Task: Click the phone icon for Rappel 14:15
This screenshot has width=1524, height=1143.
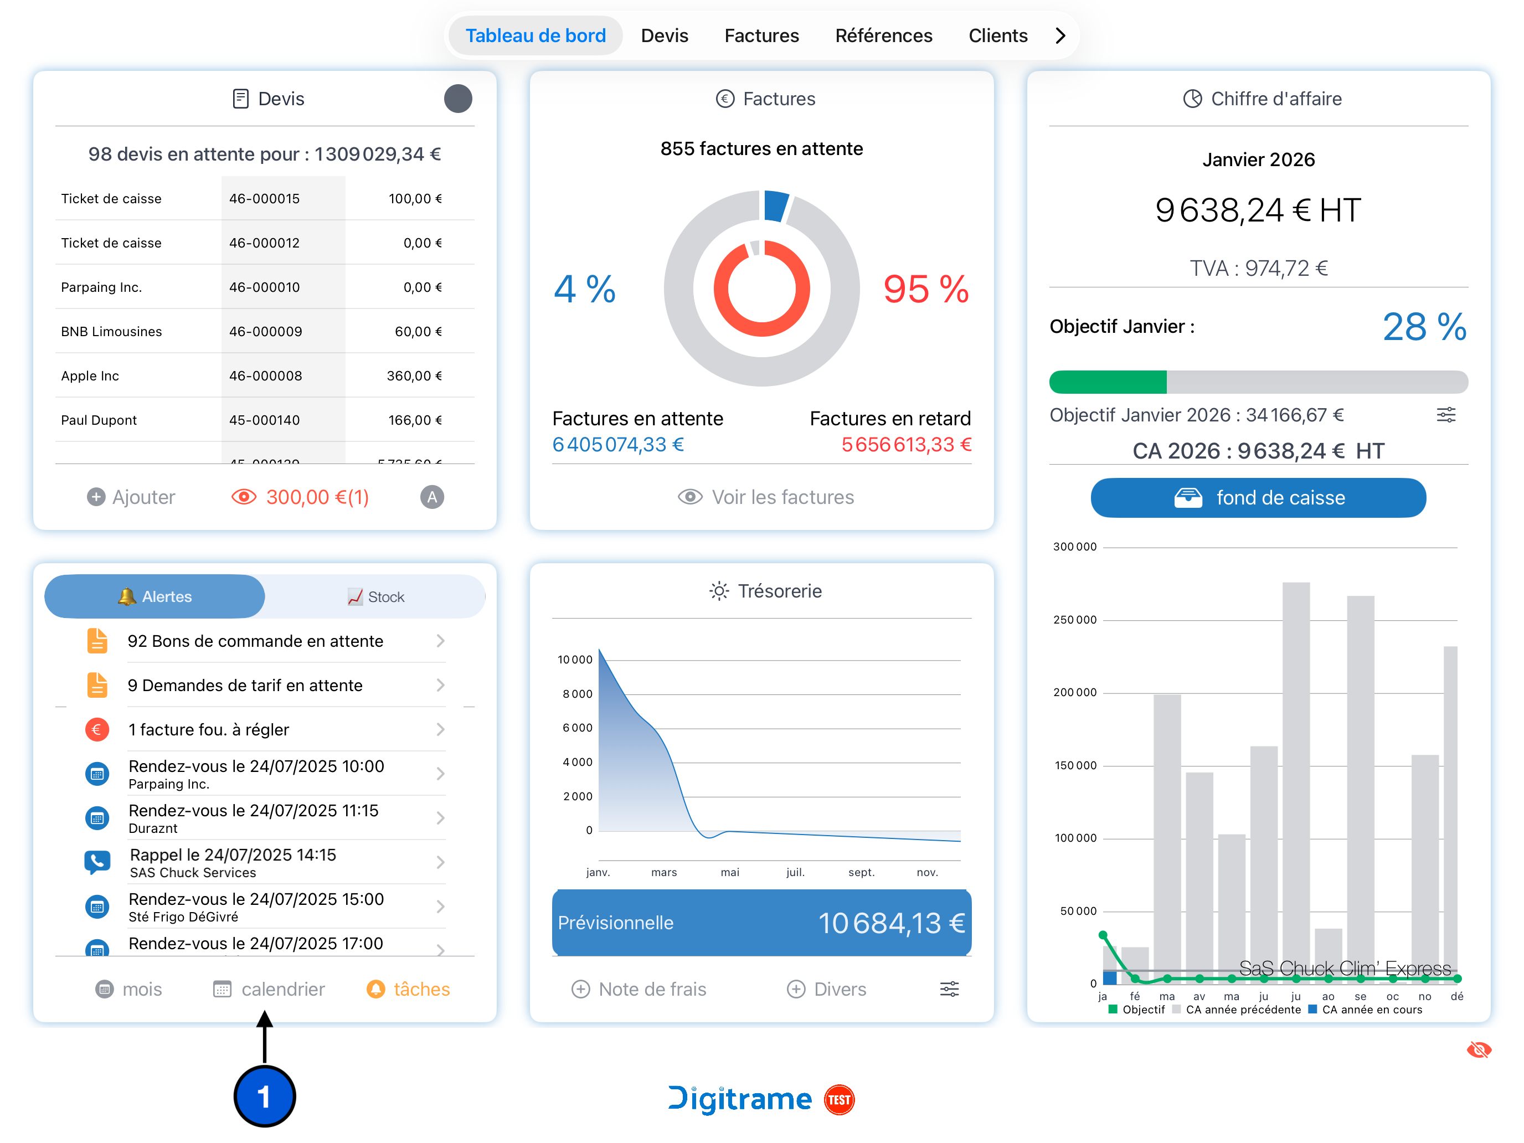Action: click(x=97, y=862)
